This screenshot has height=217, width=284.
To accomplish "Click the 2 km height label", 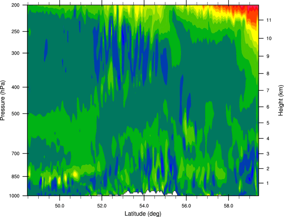I will pos(268,169).
